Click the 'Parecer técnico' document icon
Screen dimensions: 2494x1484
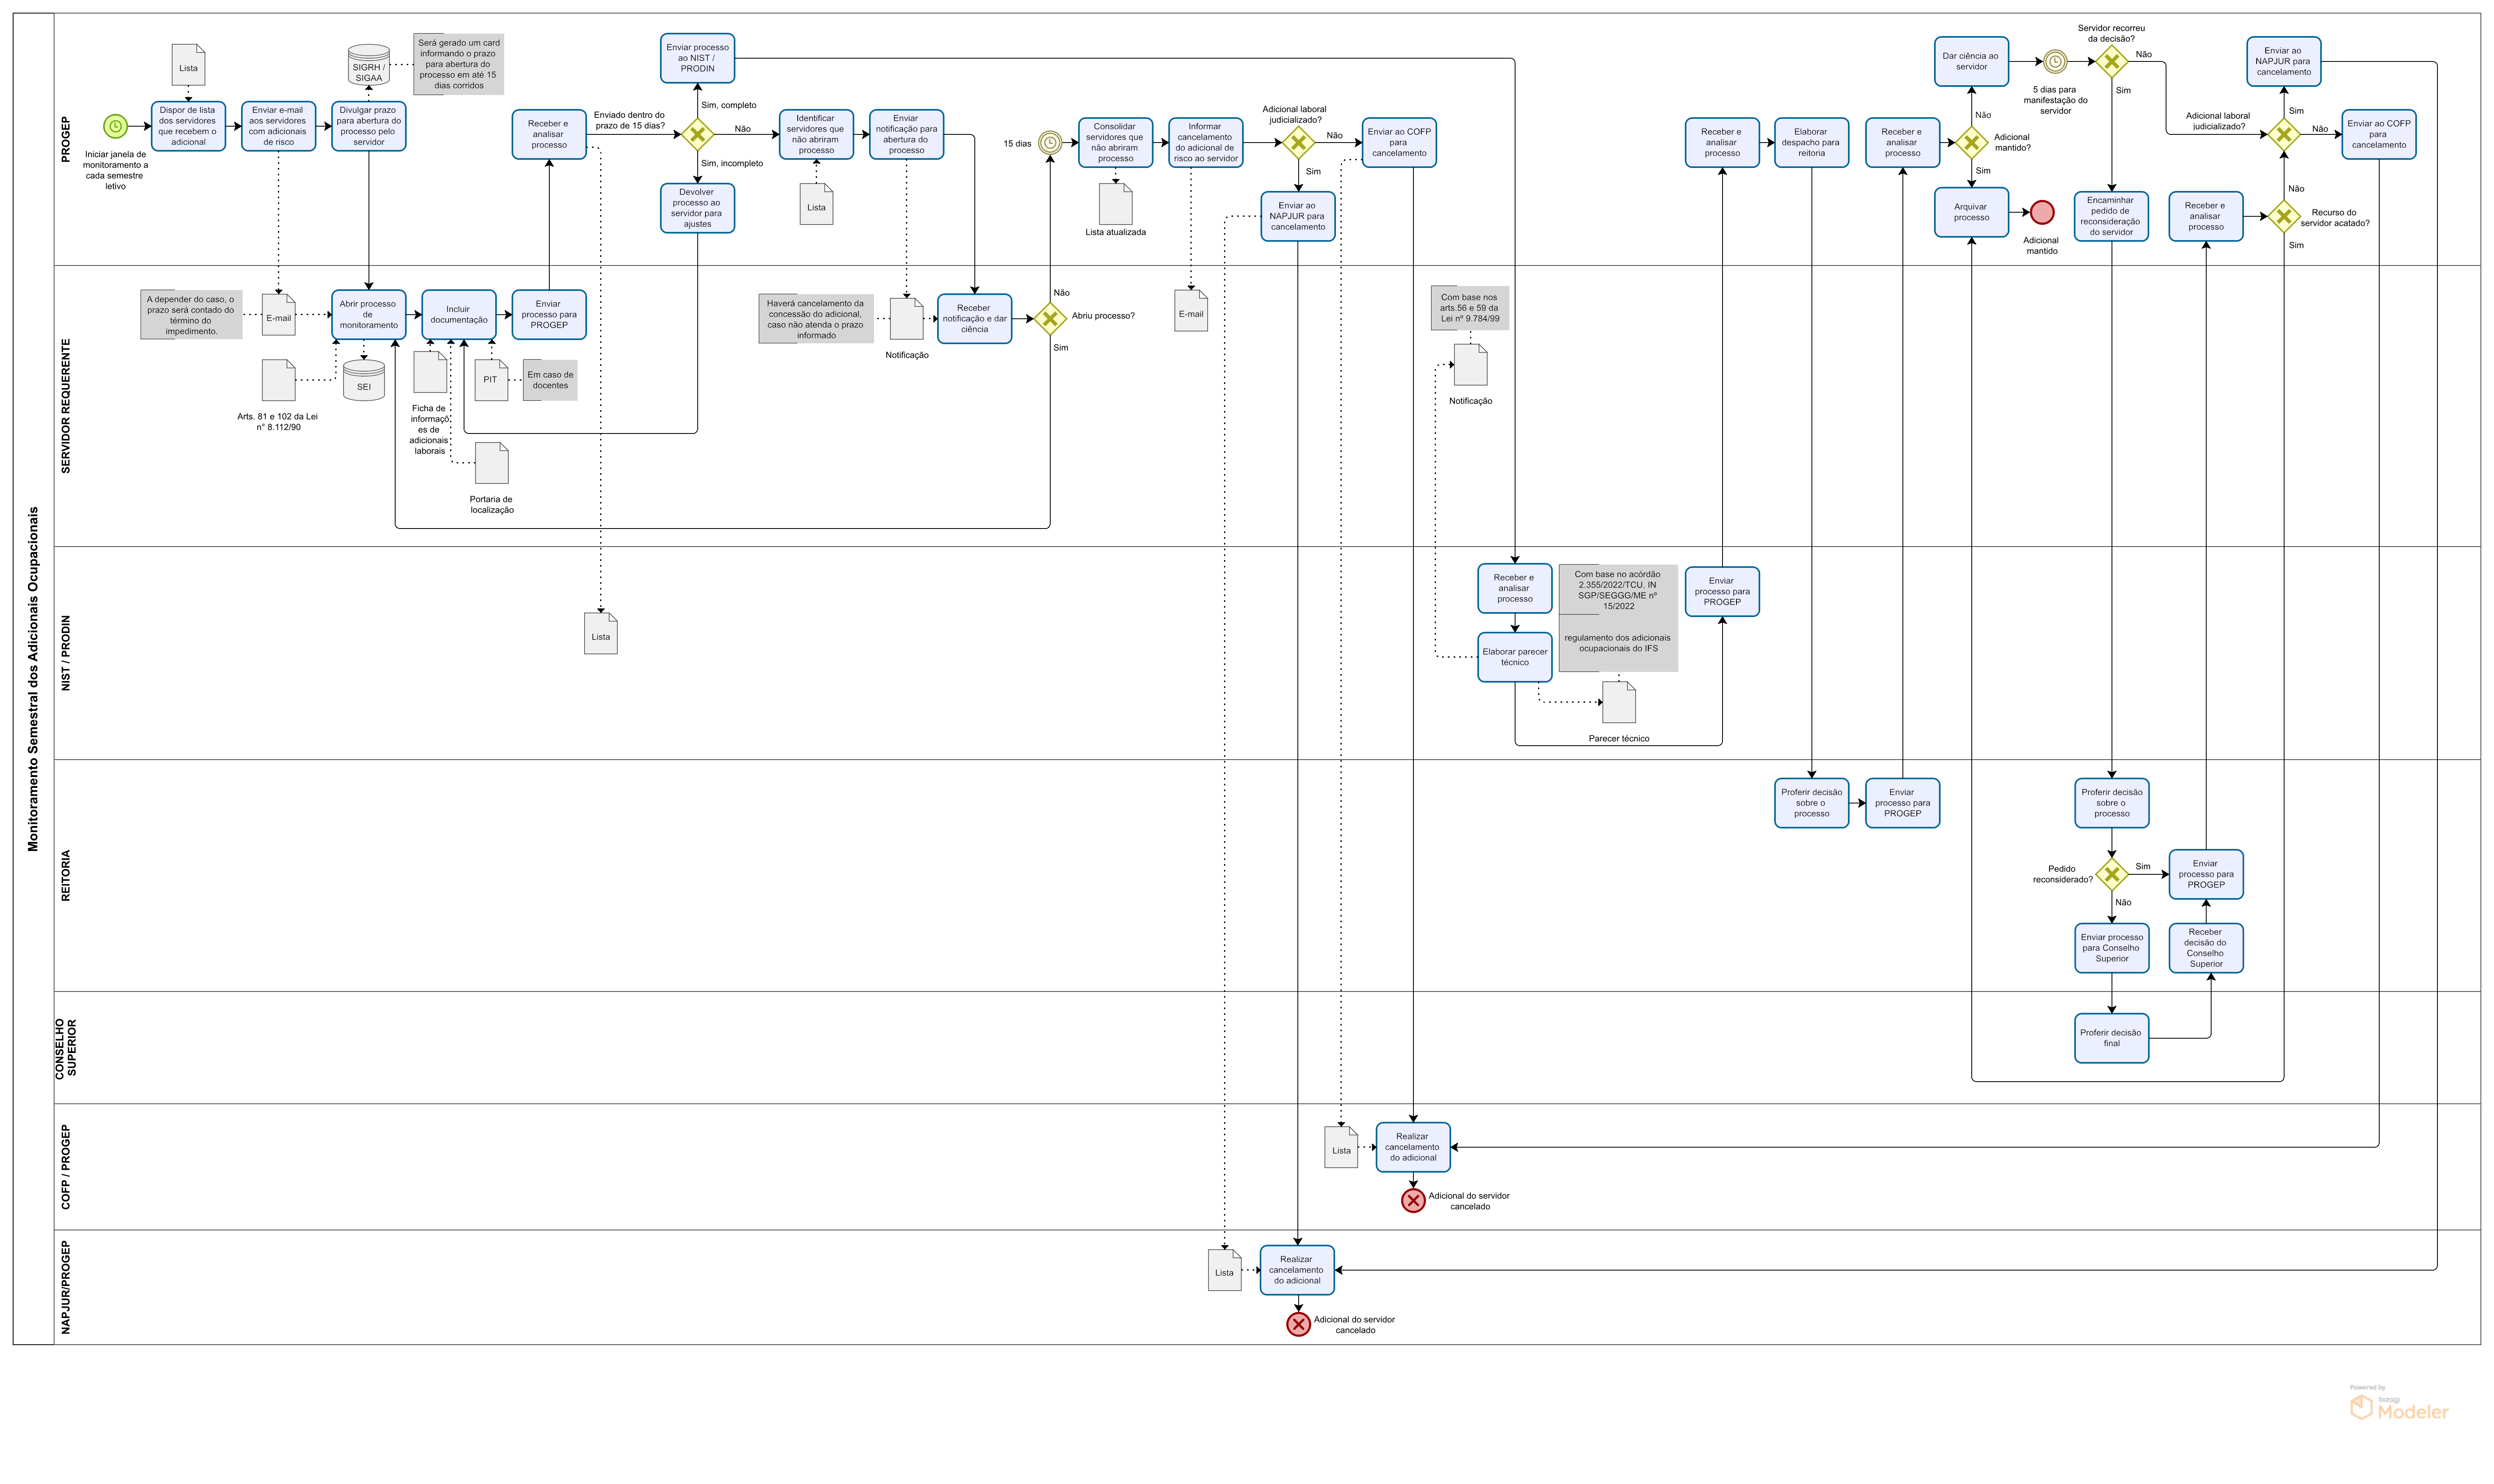[1619, 702]
